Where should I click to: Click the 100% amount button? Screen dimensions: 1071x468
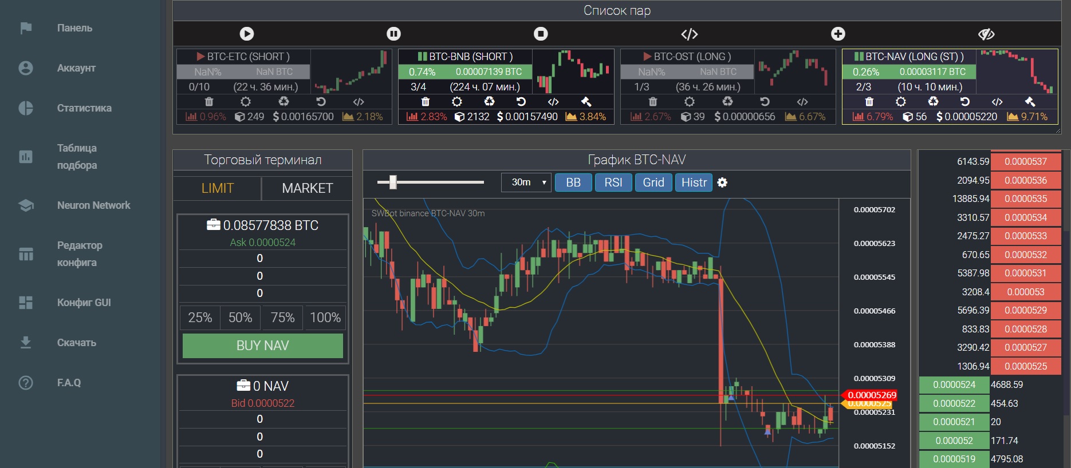point(325,318)
